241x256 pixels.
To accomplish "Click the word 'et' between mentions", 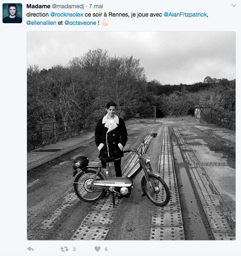I will (60, 23).
